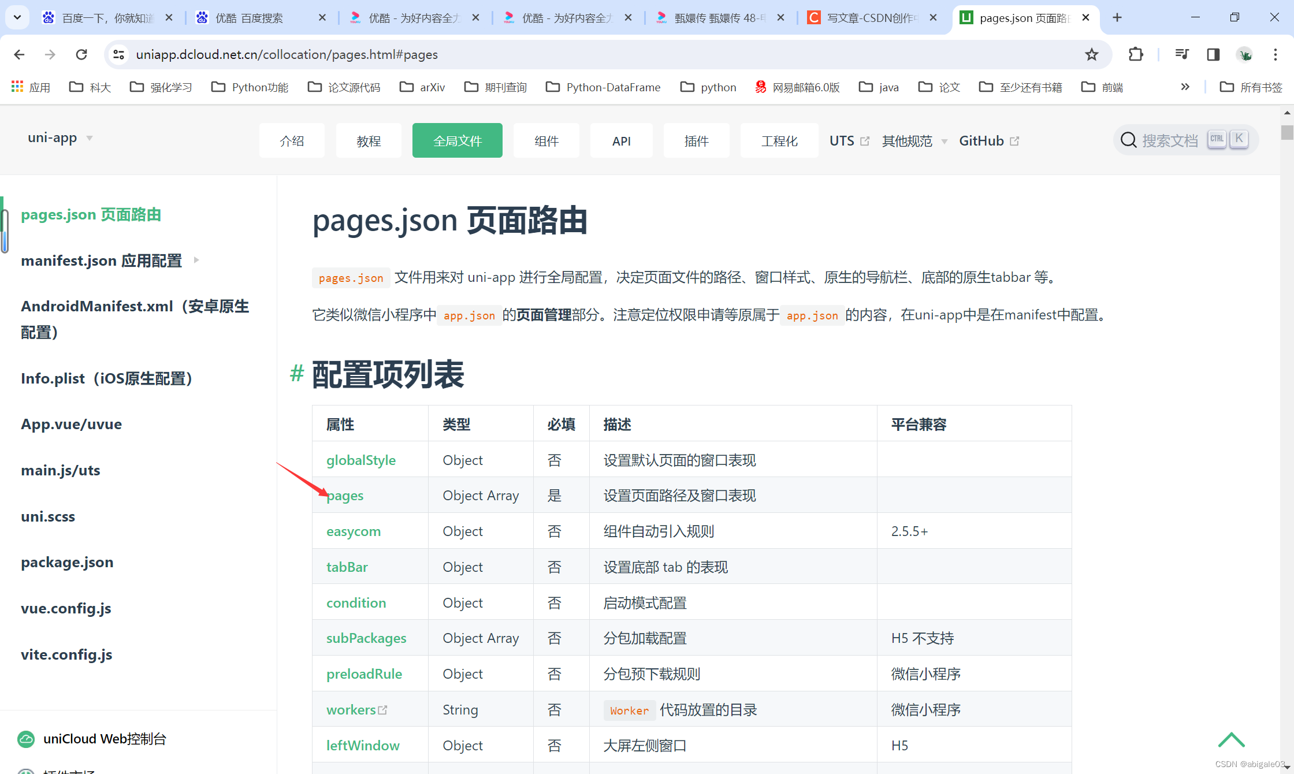1294x774 pixels.
Task: Open the 所有书签 folder
Action: [1251, 87]
